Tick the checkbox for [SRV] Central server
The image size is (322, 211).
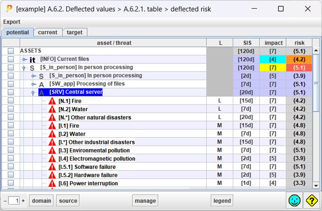coord(11,92)
